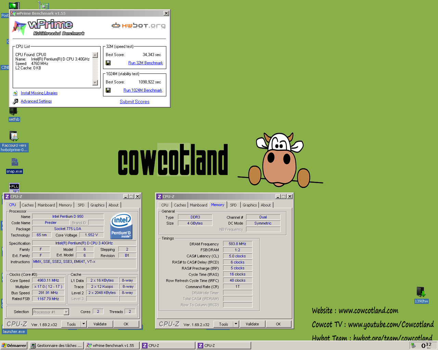Screen dimensions: 438x350
Task: Switch to first CPU-Z taskbar item
Action: tap(168, 346)
